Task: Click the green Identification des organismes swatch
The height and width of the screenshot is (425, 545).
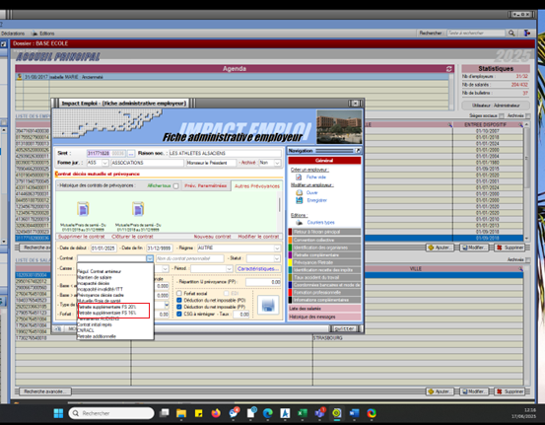Action: coord(290,248)
